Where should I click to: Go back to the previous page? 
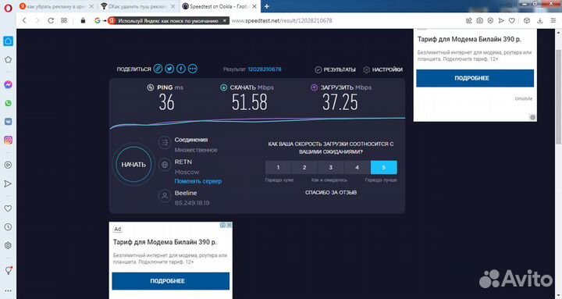(24, 20)
